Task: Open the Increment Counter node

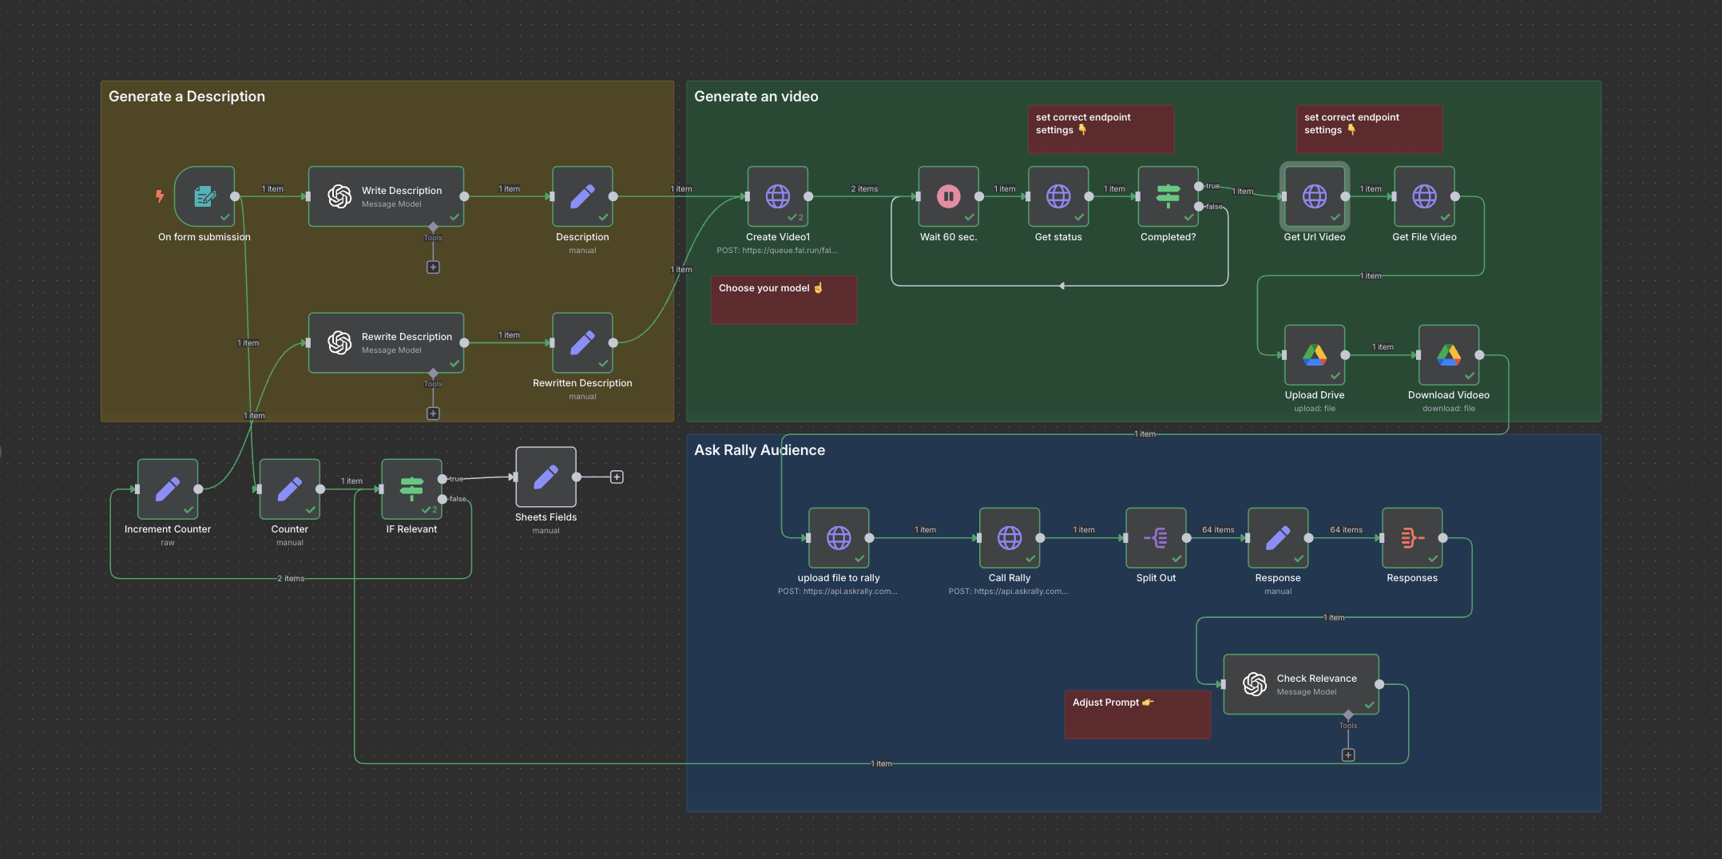Action: point(168,489)
